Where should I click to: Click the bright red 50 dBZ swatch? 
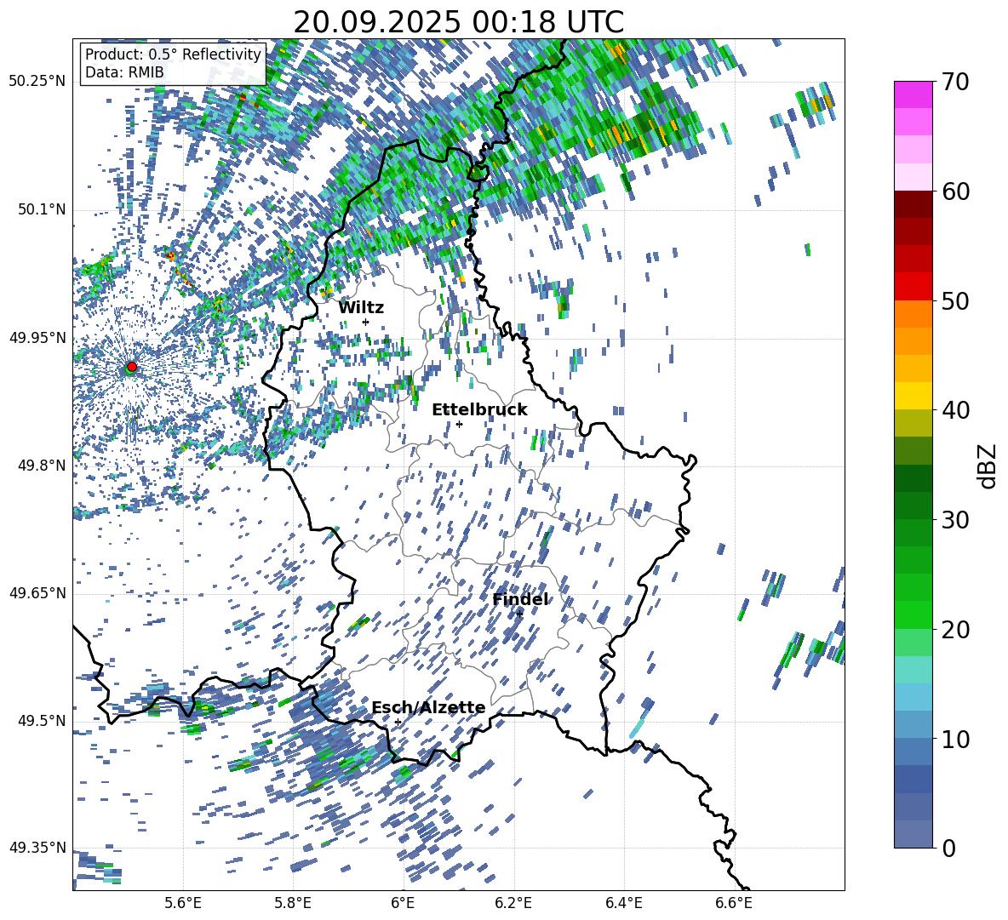913,287
